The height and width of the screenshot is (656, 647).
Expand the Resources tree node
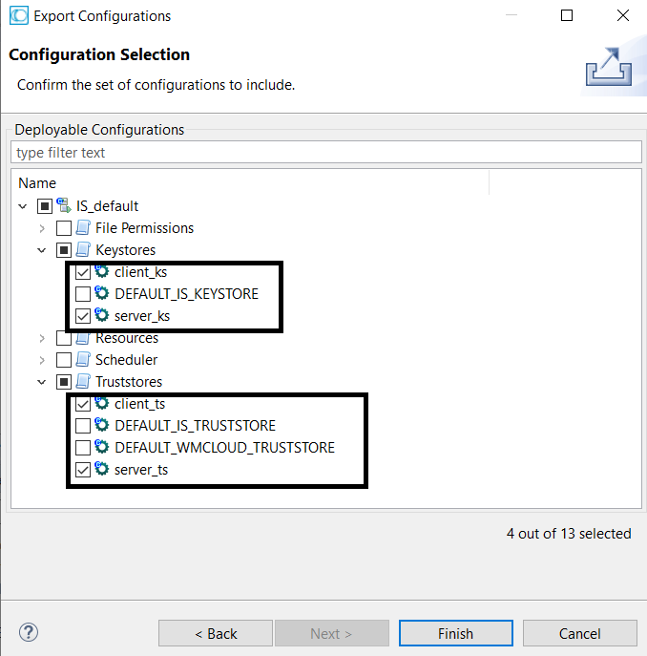[x=42, y=338]
